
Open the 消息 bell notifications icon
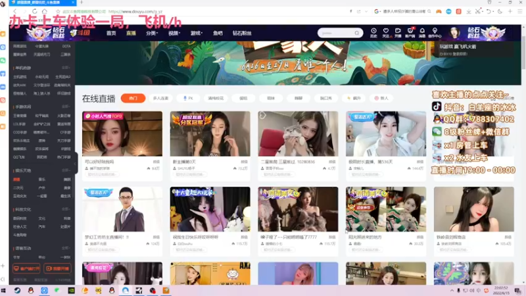tap(422, 32)
